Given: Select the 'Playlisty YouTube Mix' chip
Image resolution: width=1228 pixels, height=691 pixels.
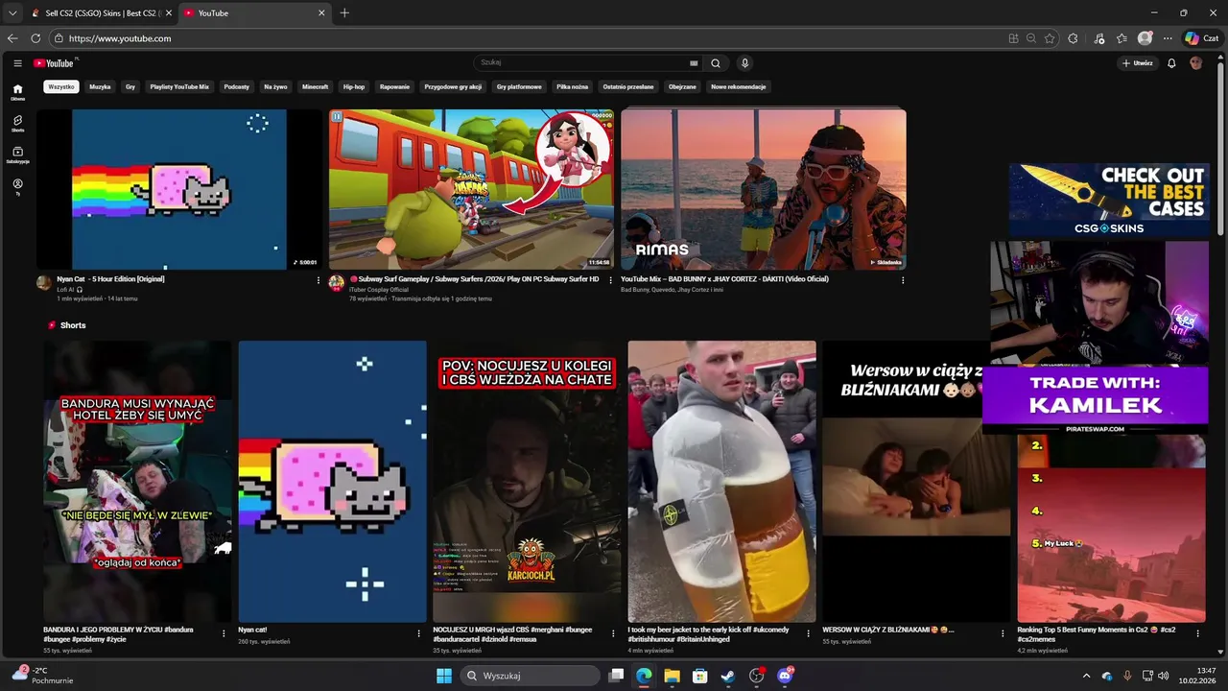Looking at the screenshot, I should click(179, 86).
